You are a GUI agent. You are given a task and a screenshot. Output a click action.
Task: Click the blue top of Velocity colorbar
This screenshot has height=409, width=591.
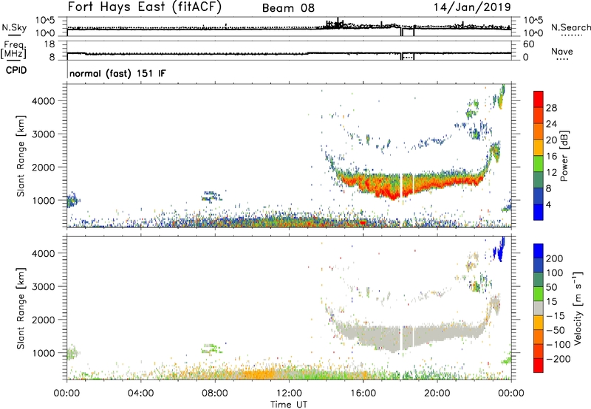[539, 251]
